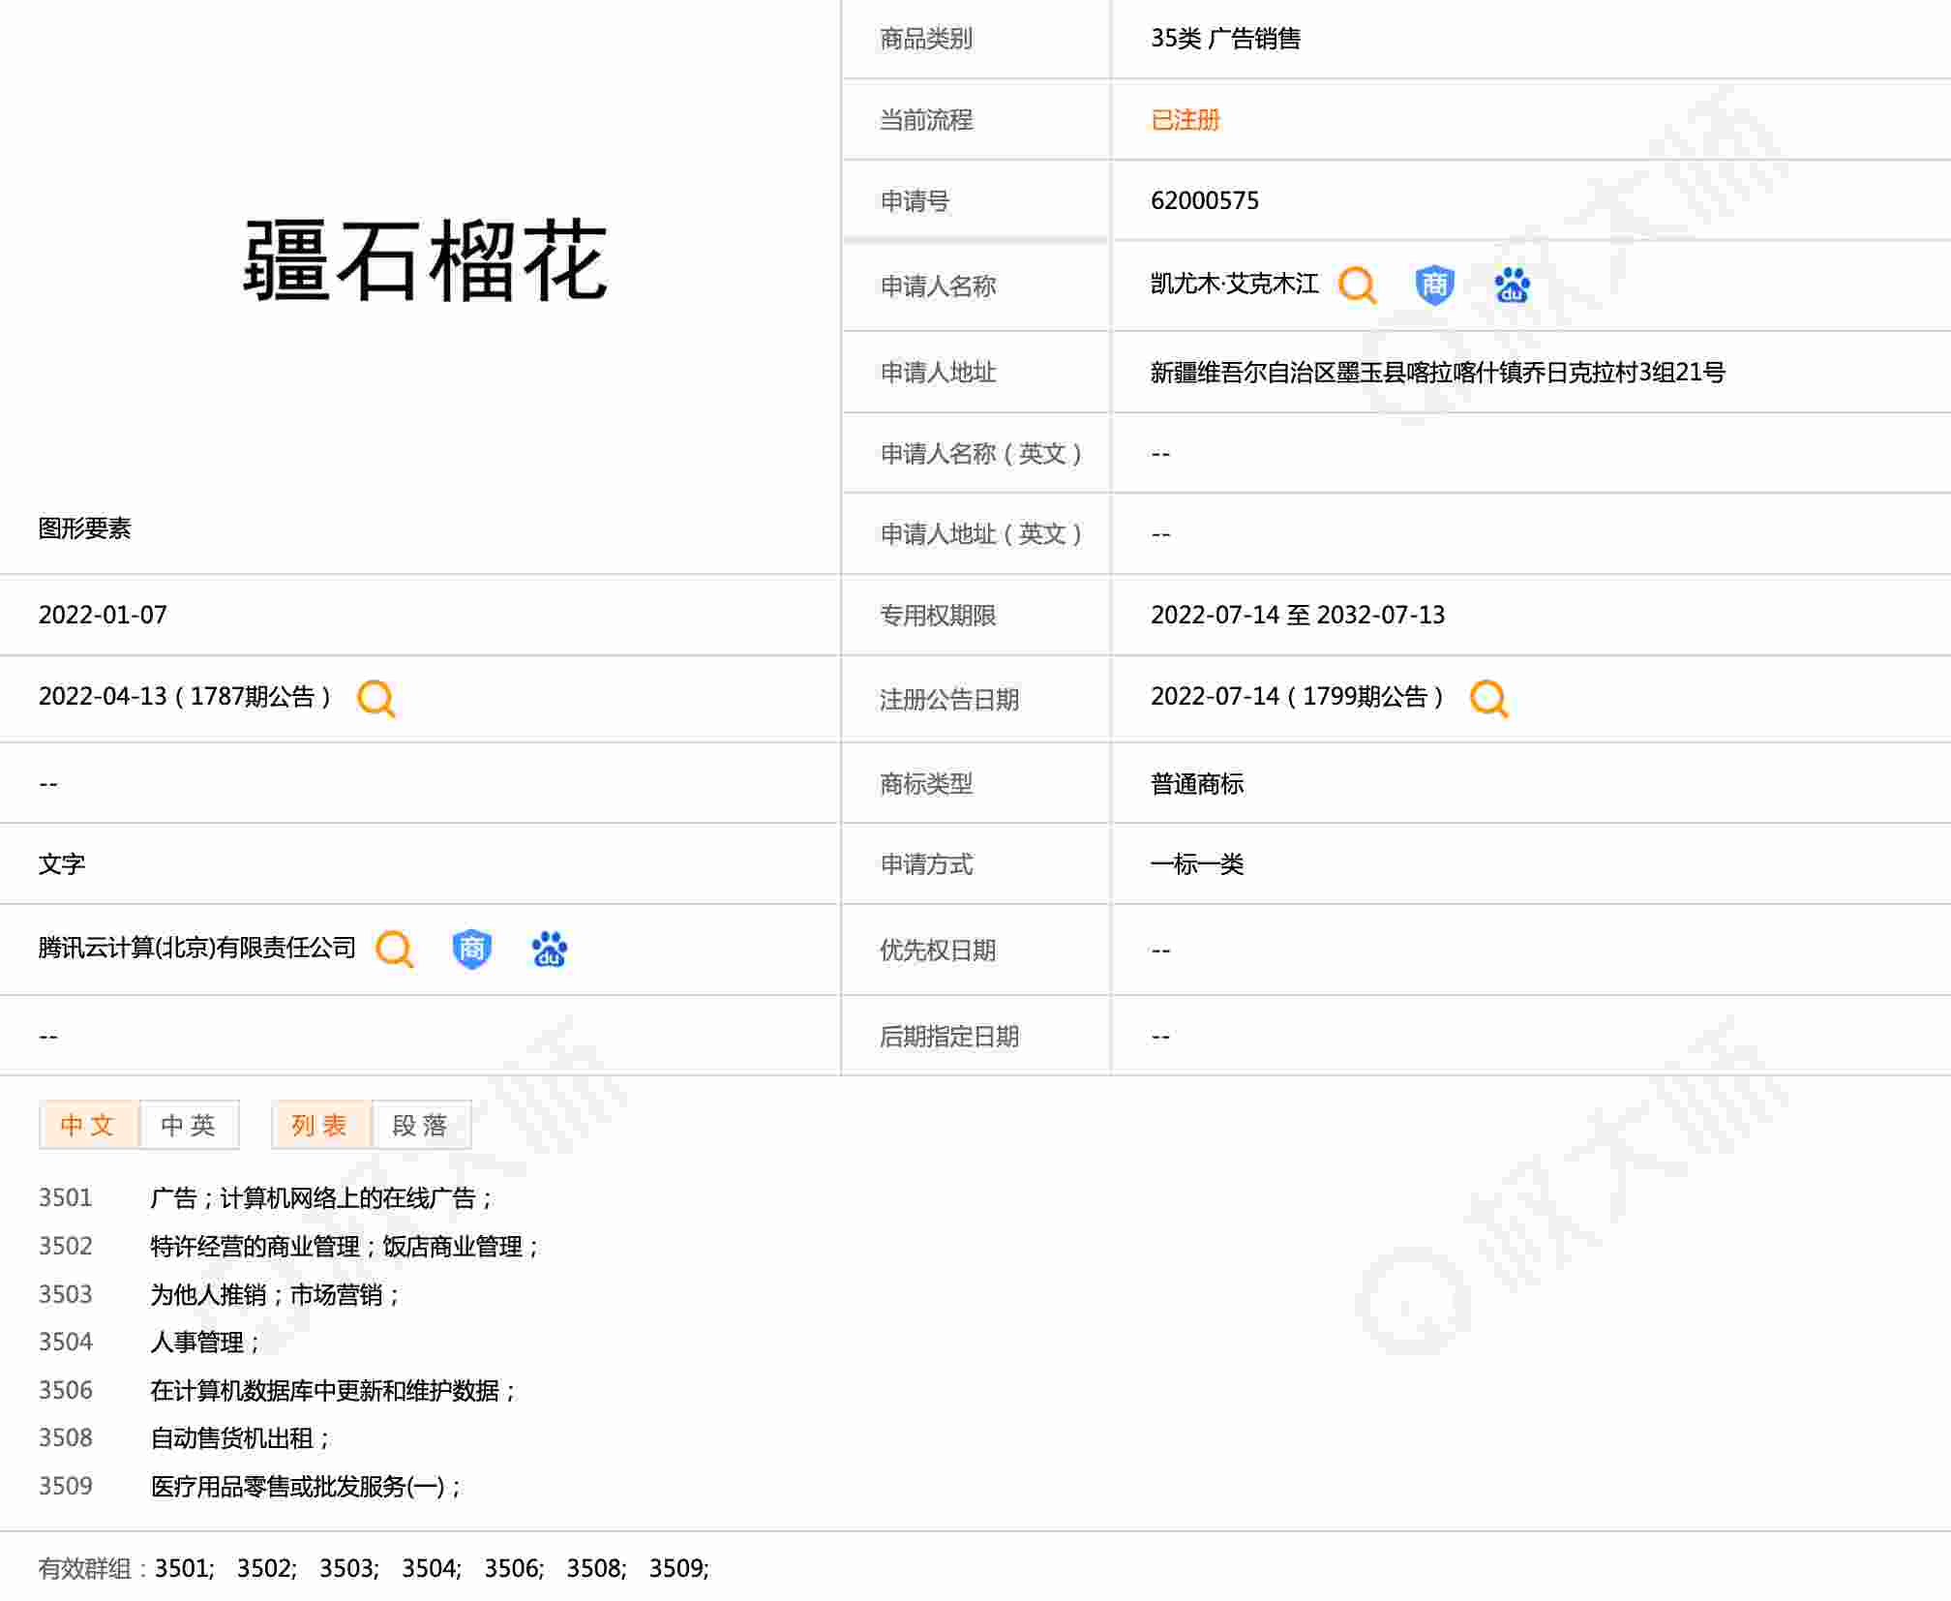Click the 已注册 status text
1951x1601 pixels.
1185,120
